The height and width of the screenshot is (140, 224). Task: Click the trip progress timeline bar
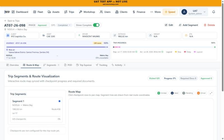point(164,47)
